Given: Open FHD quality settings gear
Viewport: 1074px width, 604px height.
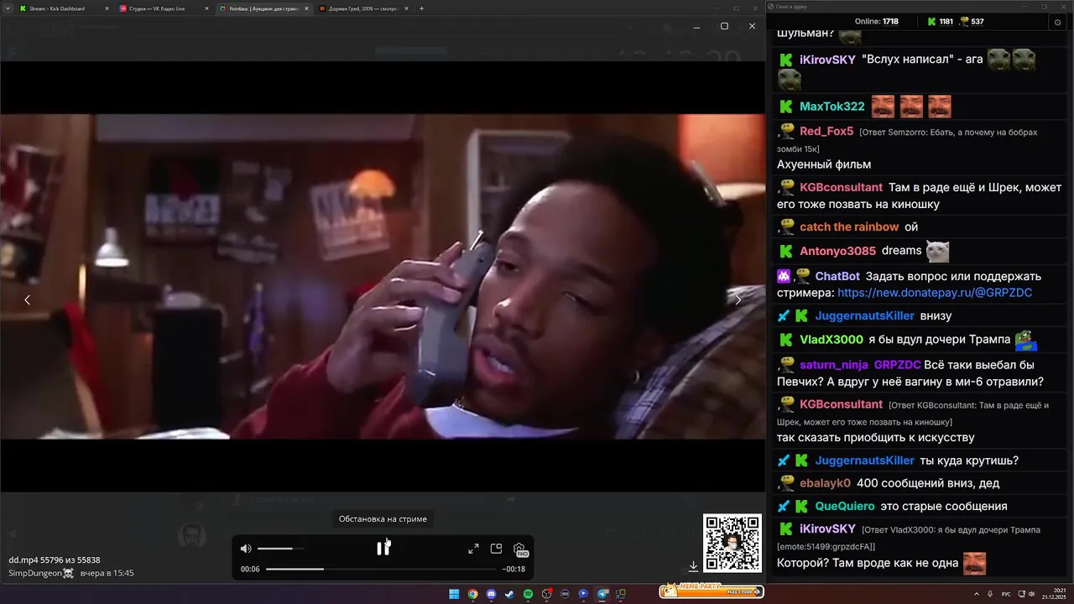Looking at the screenshot, I should click(x=520, y=549).
